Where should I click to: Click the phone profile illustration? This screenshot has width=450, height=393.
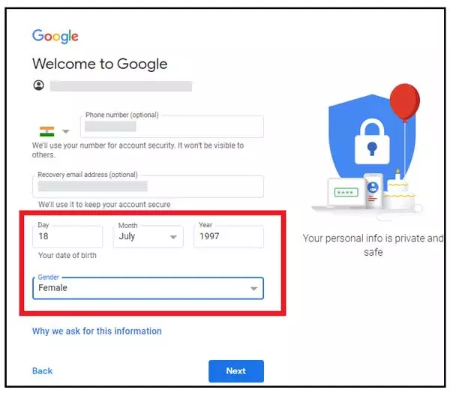click(373, 190)
